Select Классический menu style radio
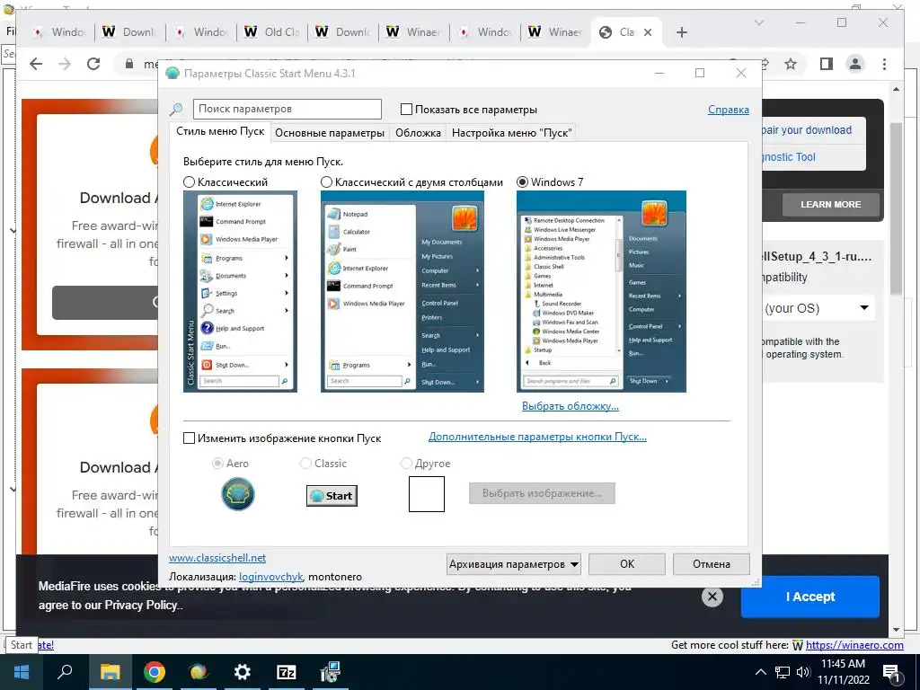The image size is (920, 690). point(189,182)
